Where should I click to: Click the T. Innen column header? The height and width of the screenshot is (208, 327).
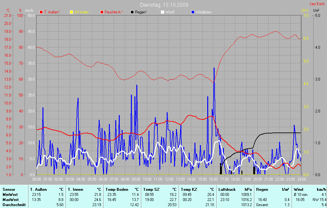(75, 190)
